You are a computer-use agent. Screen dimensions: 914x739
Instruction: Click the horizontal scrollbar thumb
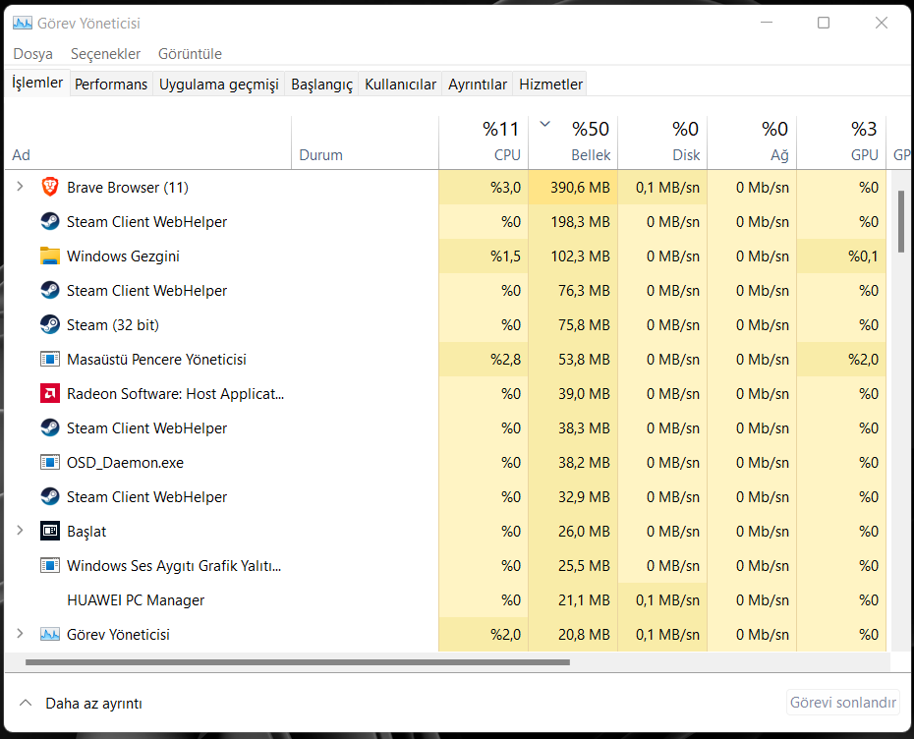(x=295, y=662)
